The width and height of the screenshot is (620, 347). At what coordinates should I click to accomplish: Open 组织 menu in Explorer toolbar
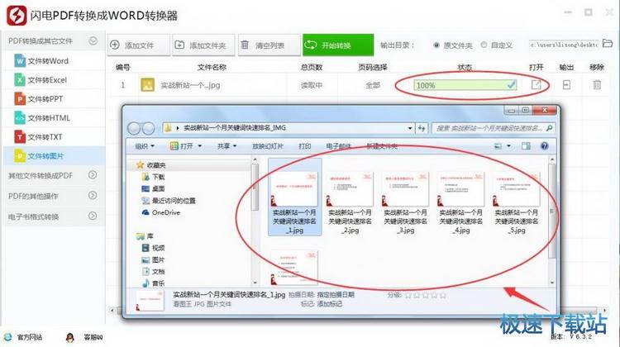click(x=145, y=146)
